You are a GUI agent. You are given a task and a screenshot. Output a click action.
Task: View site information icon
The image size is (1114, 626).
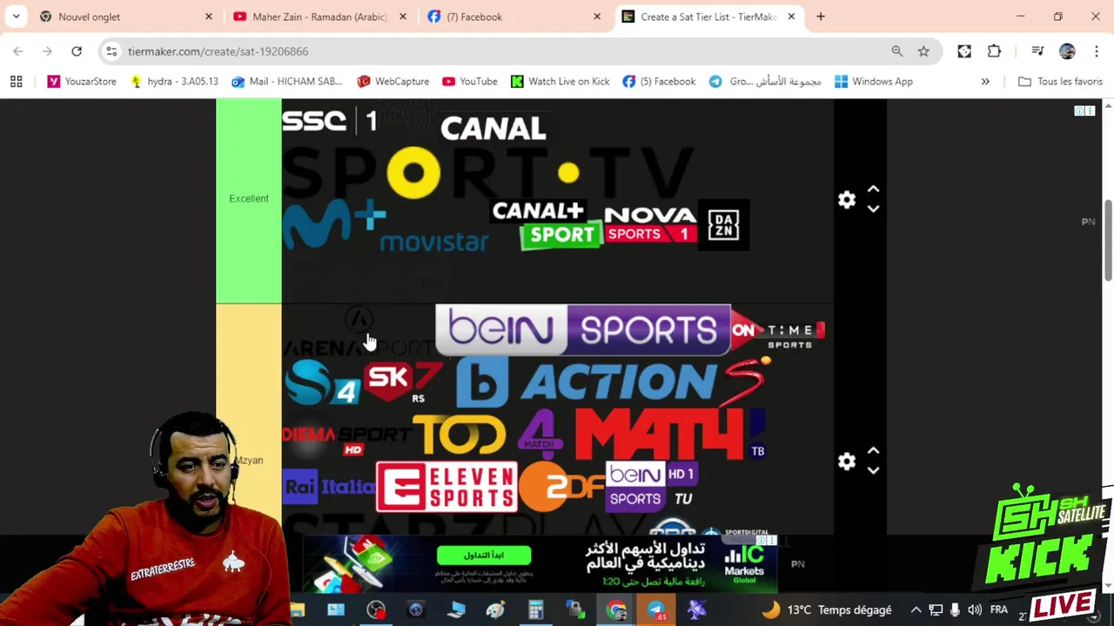click(x=111, y=51)
